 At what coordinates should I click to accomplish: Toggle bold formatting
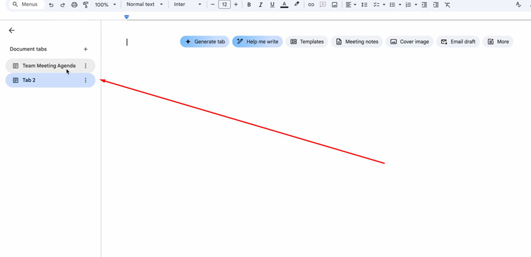click(x=249, y=5)
